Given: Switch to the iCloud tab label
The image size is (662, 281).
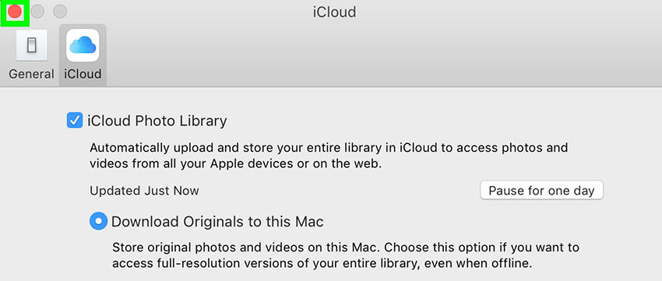Looking at the screenshot, I should click(x=83, y=74).
